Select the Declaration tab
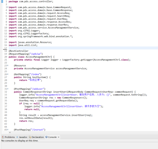The width and height of the screenshot is (158, 149). [x=36, y=137]
